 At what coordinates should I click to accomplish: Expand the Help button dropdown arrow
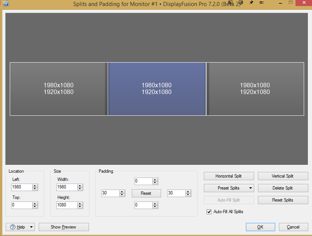click(x=31, y=227)
